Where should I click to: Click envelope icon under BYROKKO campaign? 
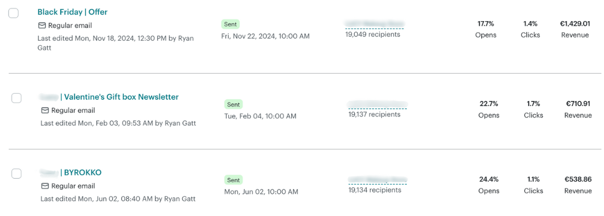click(45, 186)
